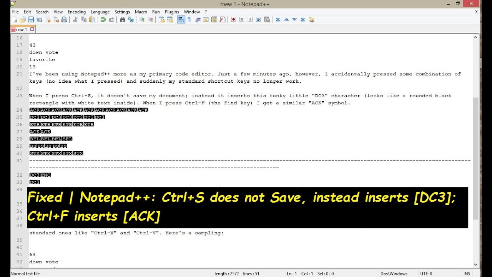Click the Close document toolbar icon
This screenshot has width=492, height=277.
click(48, 20)
